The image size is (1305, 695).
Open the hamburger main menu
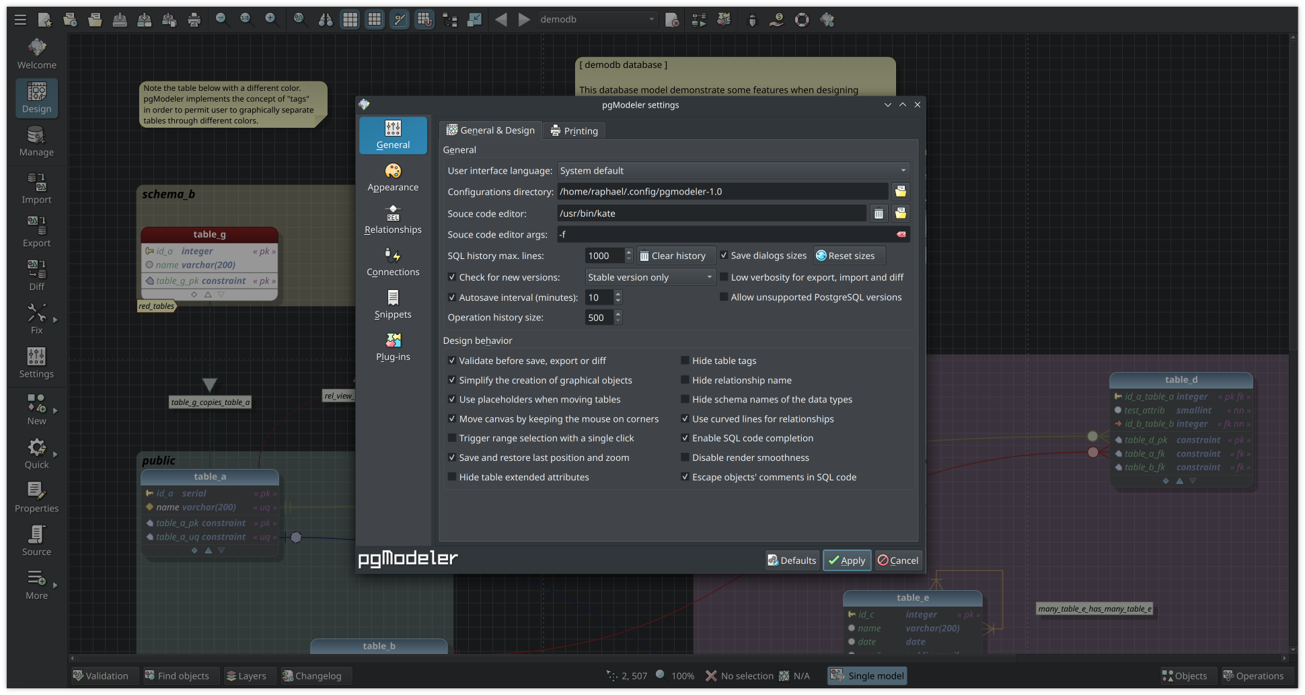pos(20,20)
